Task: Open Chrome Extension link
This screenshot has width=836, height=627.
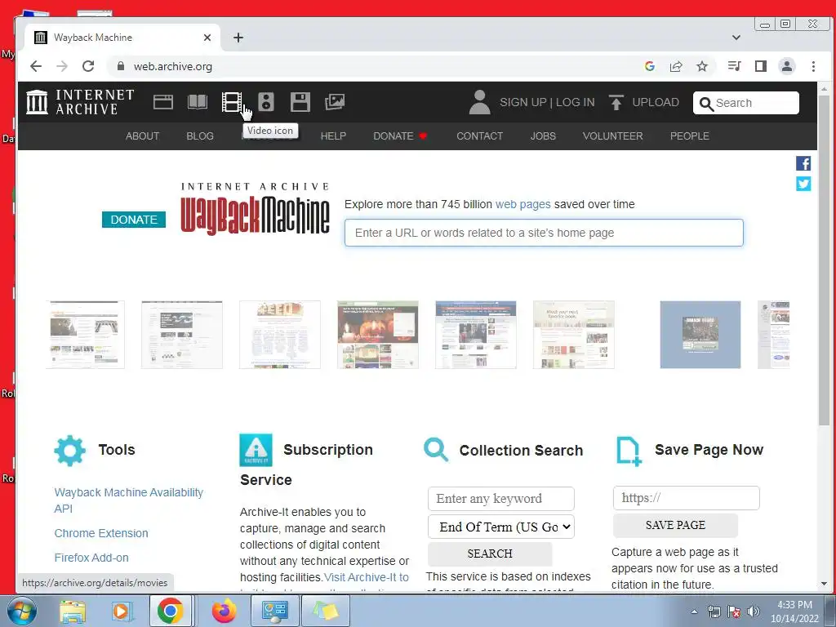Action: [101, 533]
